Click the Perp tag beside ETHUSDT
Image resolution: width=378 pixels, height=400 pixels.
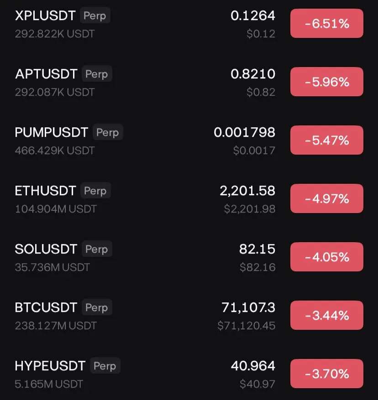coord(95,191)
